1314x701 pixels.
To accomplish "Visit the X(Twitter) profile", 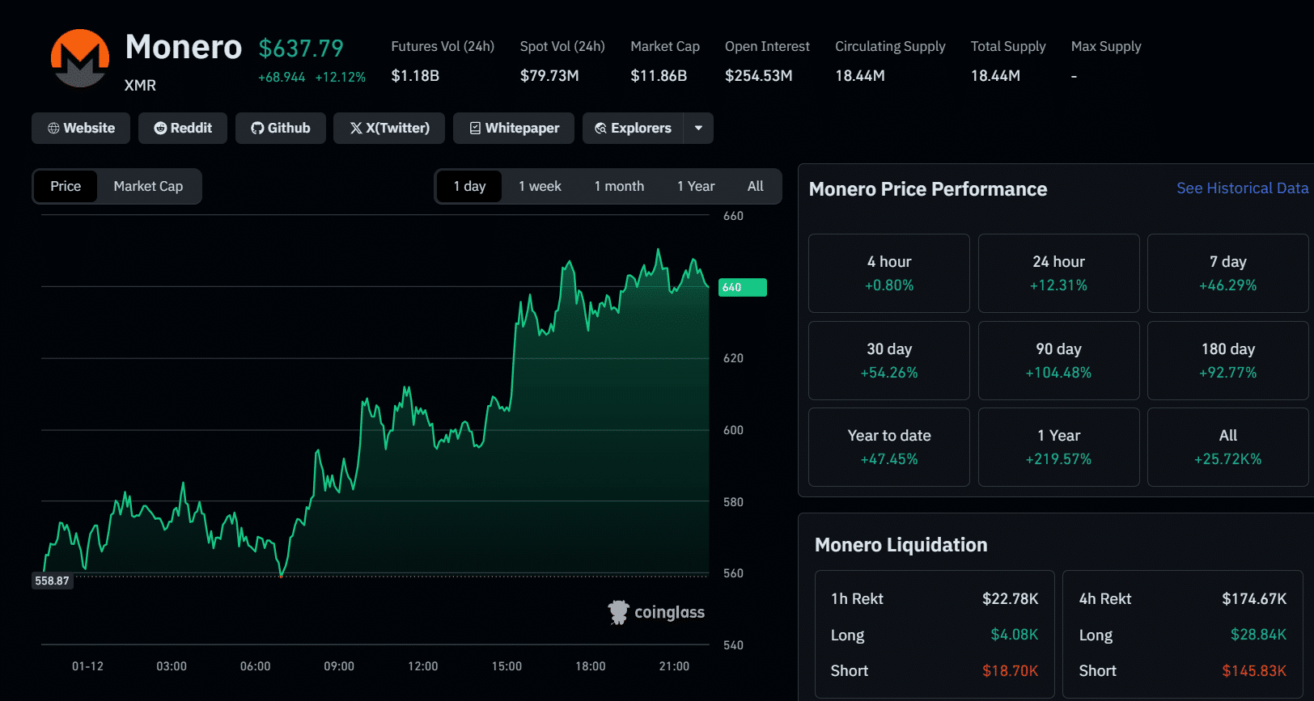I will pos(389,128).
